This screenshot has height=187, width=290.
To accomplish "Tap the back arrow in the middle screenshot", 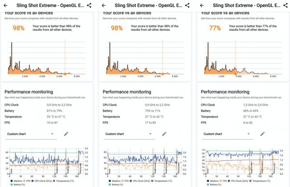I will (x=104, y=5).
